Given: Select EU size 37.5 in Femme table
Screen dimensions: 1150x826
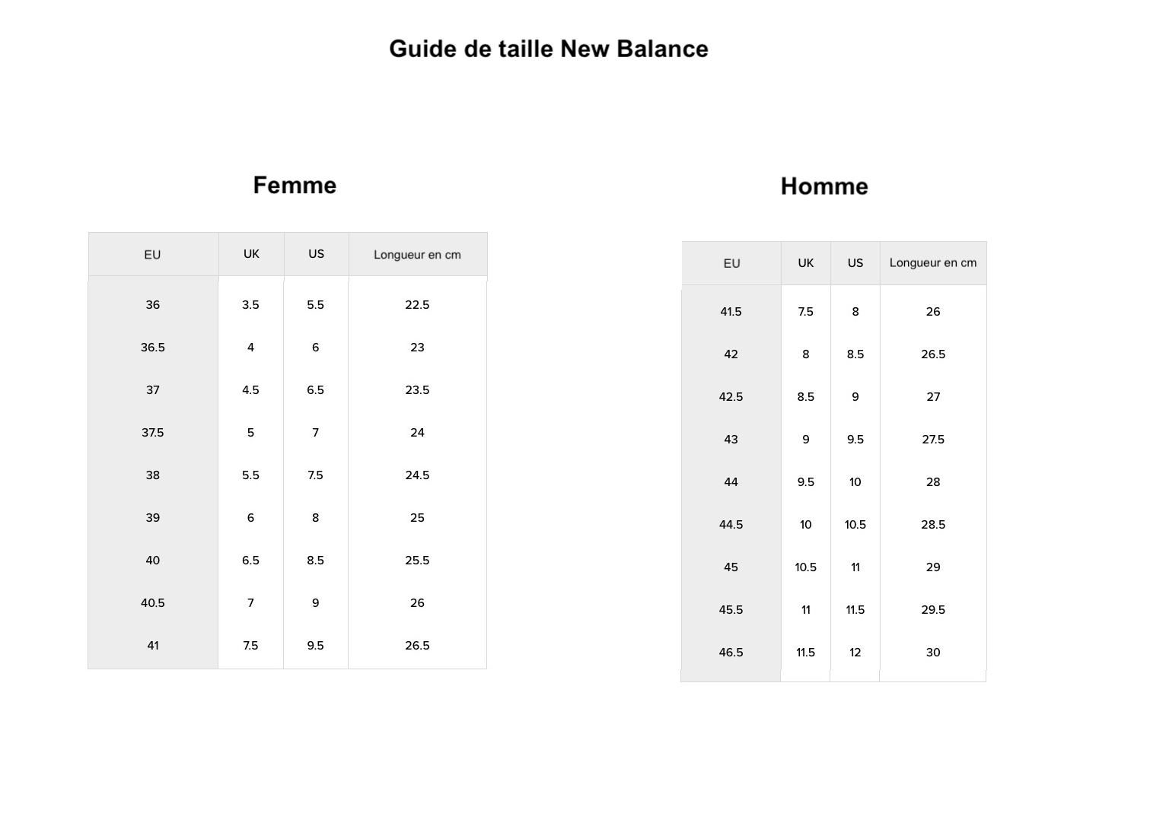Looking at the screenshot, I should (x=152, y=433).
